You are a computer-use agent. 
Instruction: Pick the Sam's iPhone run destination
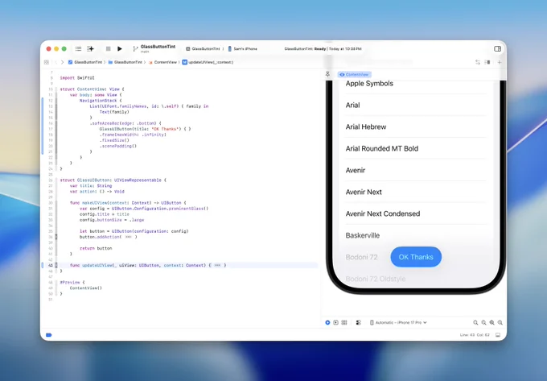coord(243,49)
